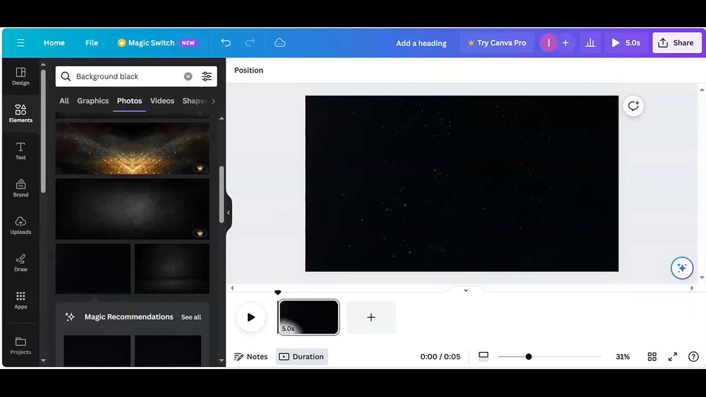Select the black starry canvas page

click(x=462, y=184)
